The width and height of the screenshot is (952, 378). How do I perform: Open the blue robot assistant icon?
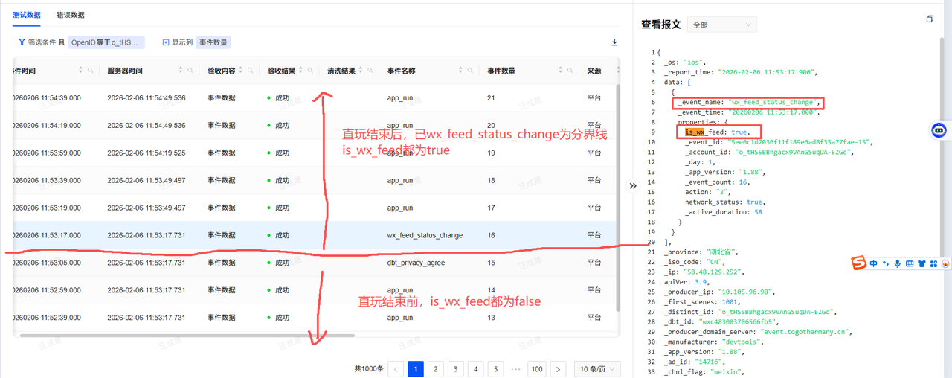coord(939,130)
